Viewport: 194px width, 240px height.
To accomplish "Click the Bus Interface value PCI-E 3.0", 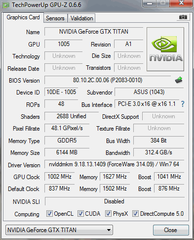I will point(147,104).
